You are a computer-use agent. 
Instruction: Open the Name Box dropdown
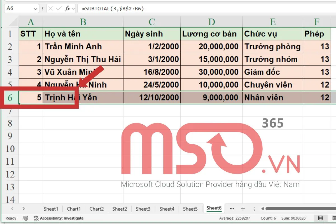35,8
